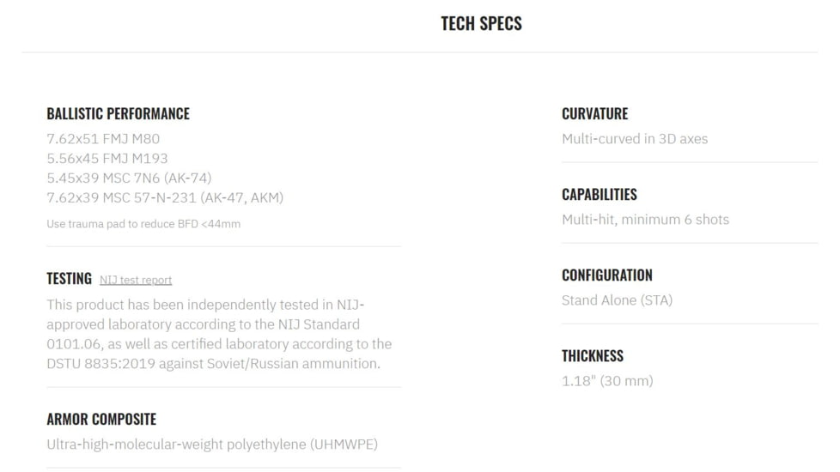The width and height of the screenshot is (840, 472).
Task: Open the NIJ test report link
Action: (136, 280)
